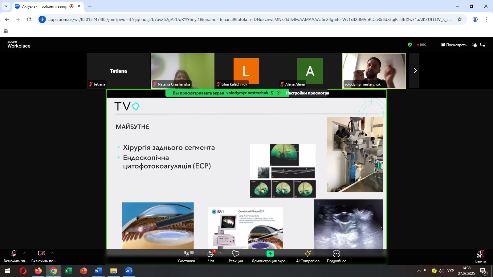Image resolution: width=493 pixels, height=277 pixels.
Task: Leave the meeting with Выйти
Action: click(480, 256)
